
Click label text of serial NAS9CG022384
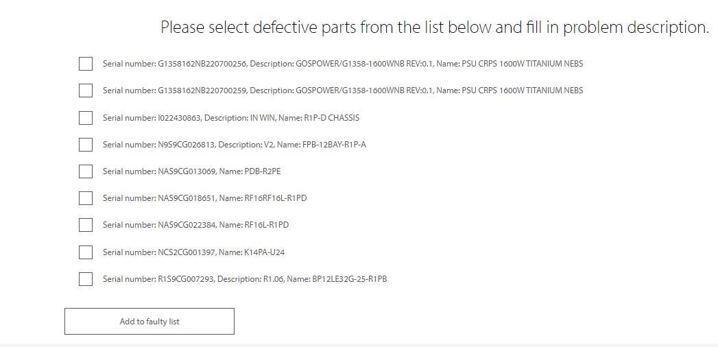click(195, 225)
